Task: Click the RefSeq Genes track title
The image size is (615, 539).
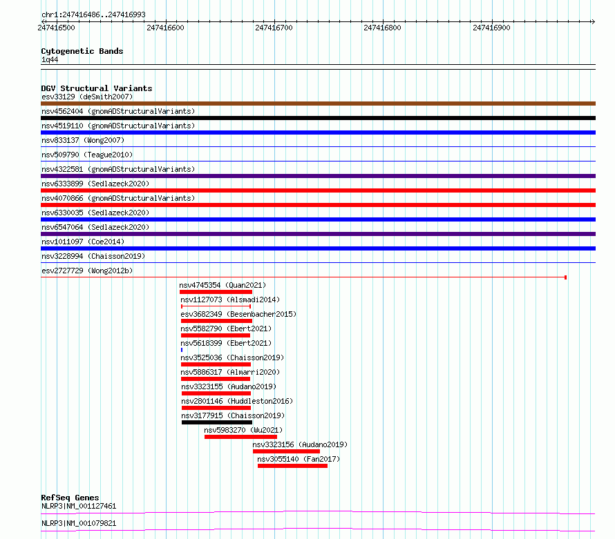Action: click(70, 498)
